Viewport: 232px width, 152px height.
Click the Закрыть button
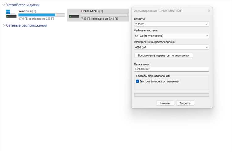[x=185, y=103]
